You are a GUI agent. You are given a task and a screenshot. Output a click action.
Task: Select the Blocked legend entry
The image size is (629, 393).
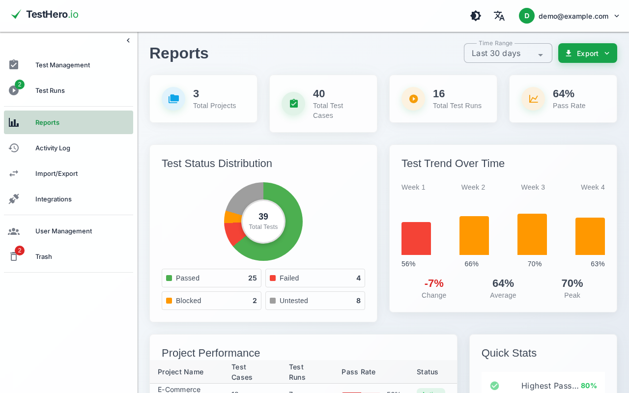click(211, 301)
